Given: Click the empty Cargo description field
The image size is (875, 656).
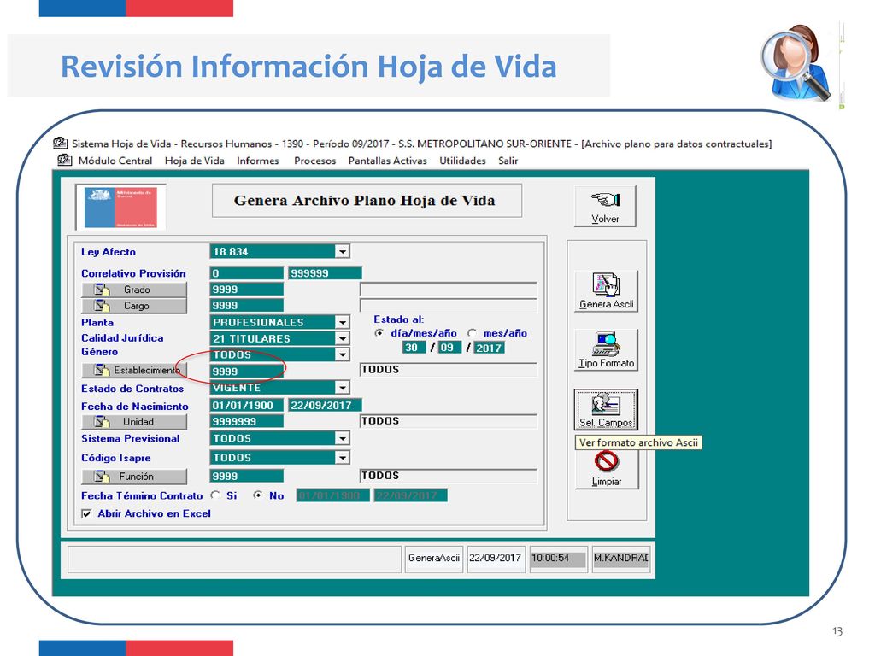Looking at the screenshot, I should 449,306.
